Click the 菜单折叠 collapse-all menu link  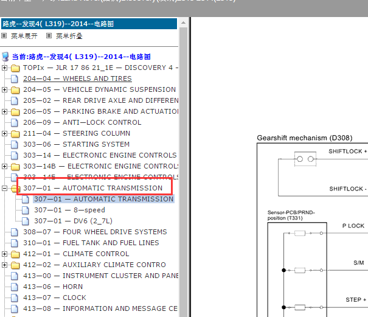pyautogui.click(x=69, y=36)
